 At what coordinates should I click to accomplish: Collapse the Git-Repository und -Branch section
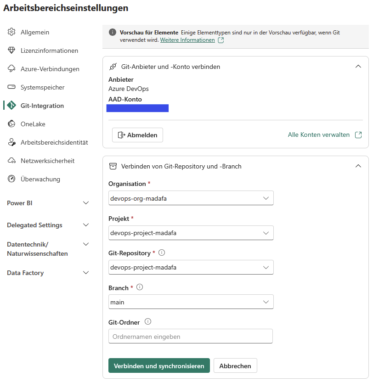click(x=358, y=166)
